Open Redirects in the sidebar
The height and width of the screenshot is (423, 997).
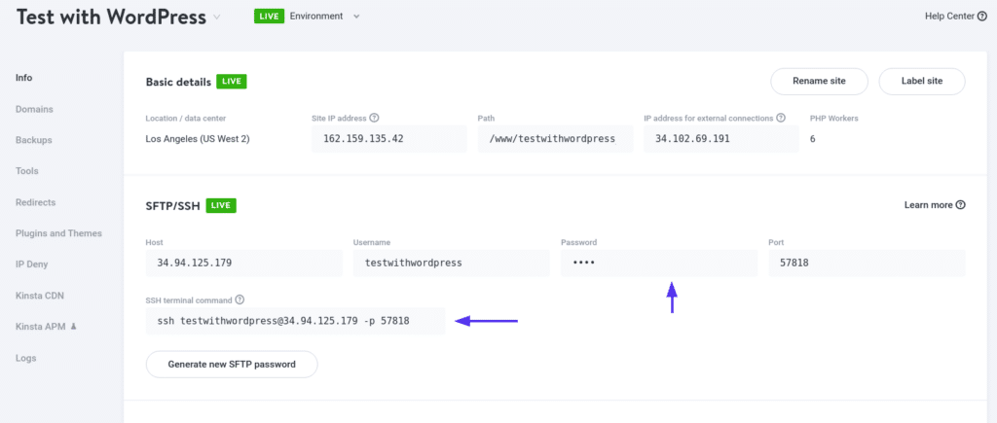36,202
